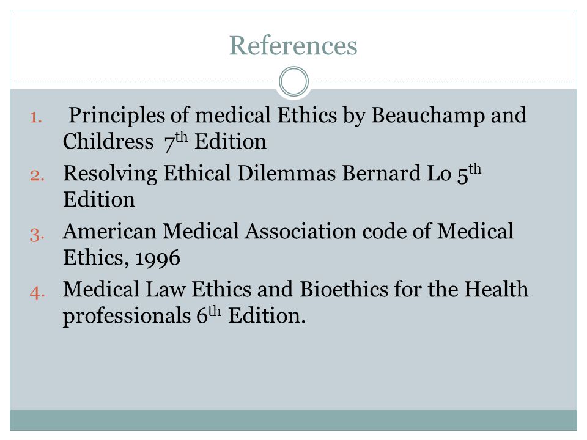Click the 'Childress 7th Edition' text

pos(164,142)
